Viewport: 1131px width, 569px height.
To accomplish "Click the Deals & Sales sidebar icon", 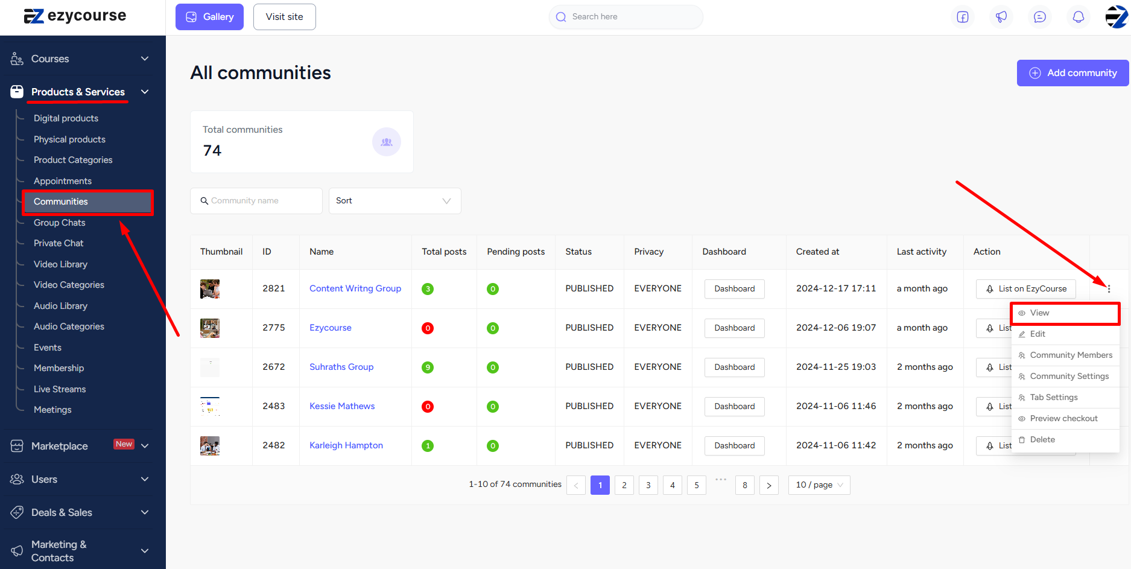I will (17, 512).
